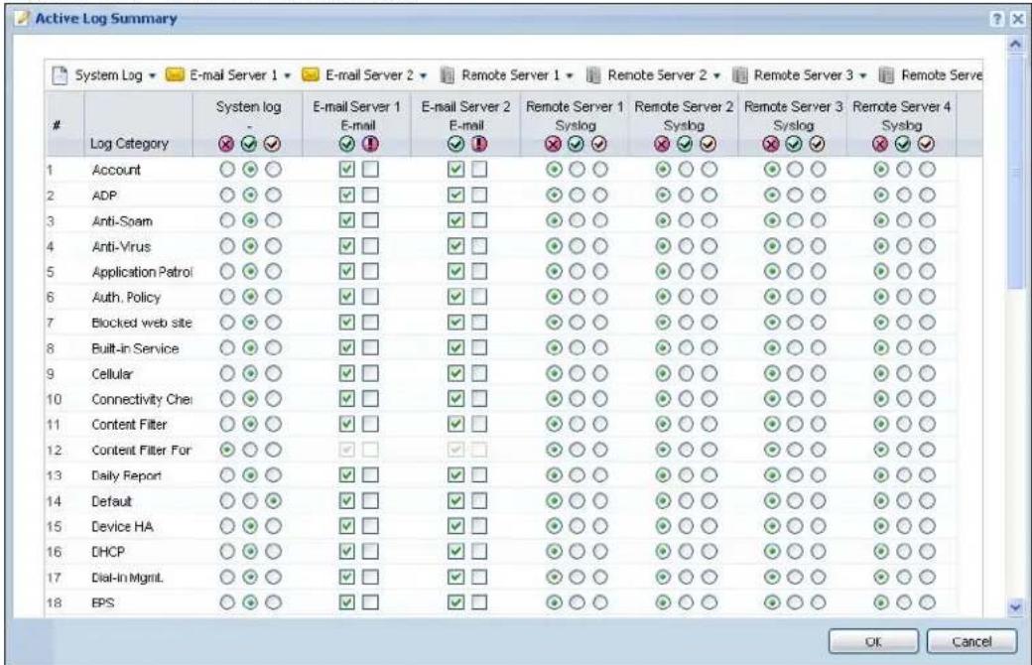Click the server icon beside Remote Server 1 in toolbar

pyautogui.click(x=448, y=75)
